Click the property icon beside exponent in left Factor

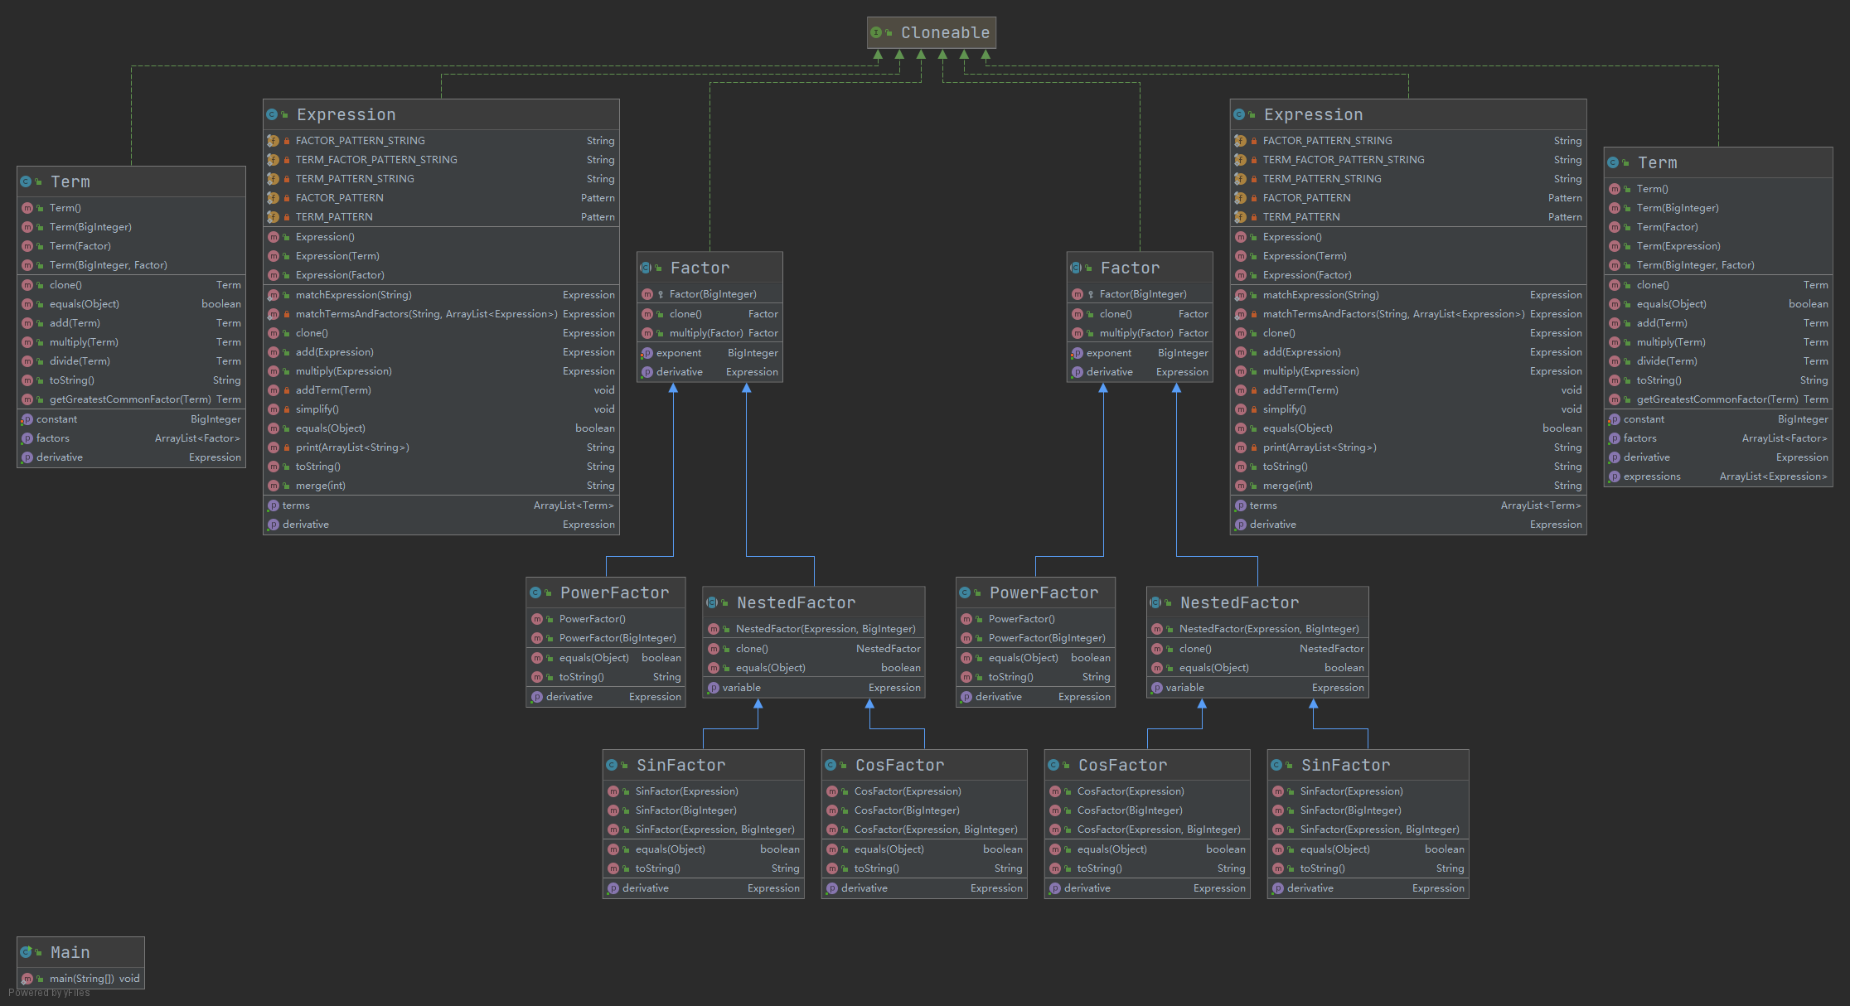tap(647, 353)
